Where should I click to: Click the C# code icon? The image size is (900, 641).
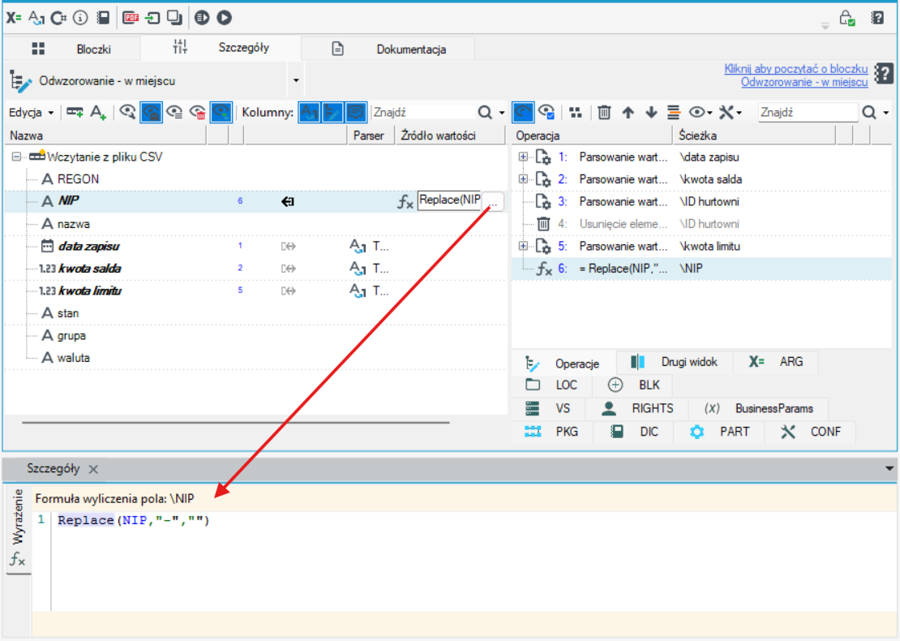point(58,18)
